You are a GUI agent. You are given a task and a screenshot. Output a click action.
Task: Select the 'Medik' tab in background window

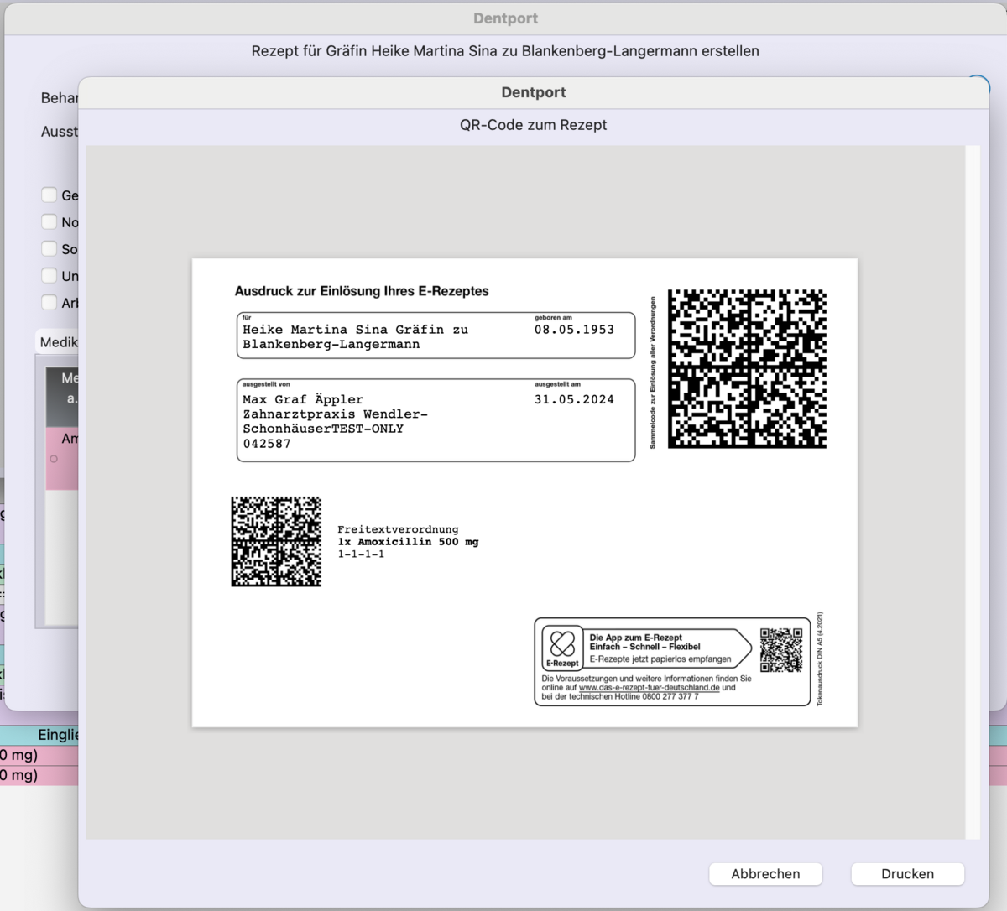tap(58, 342)
